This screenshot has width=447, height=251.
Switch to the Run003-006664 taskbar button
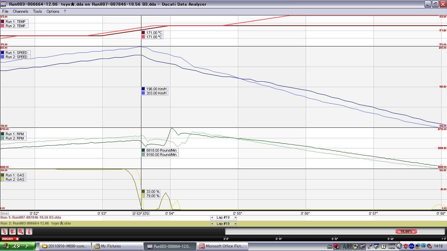(x=170, y=246)
